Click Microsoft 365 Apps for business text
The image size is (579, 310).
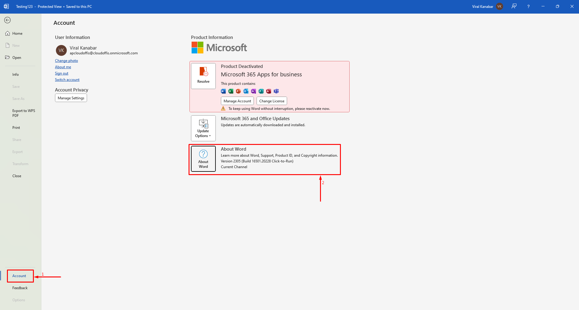pos(261,75)
